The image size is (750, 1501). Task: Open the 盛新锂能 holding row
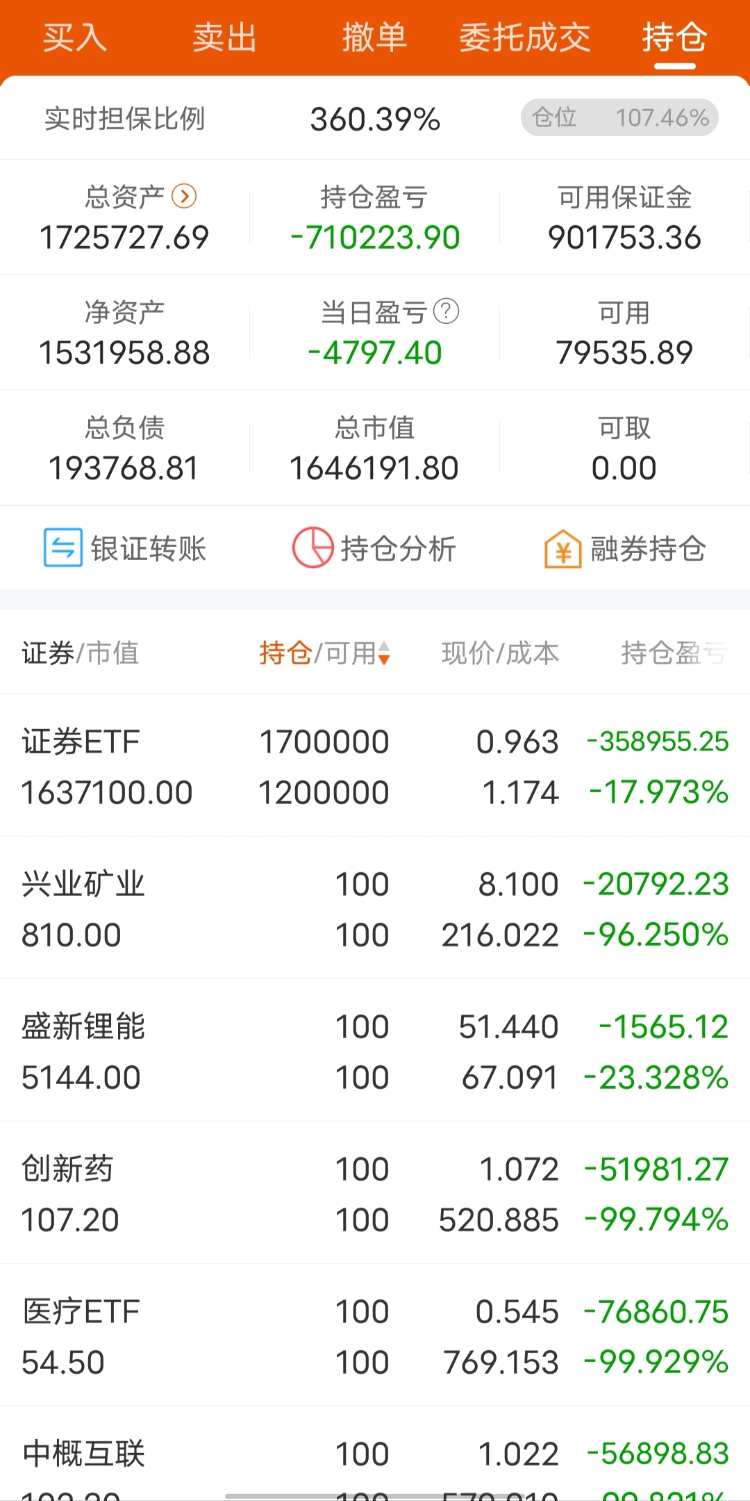[x=375, y=1051]
